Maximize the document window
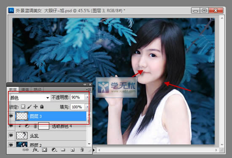The width and height of the screenshot is (232, 158). click(x=204, y=11)
